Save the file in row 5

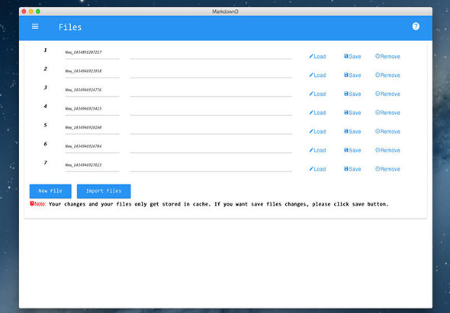click(x=352, y=132)
